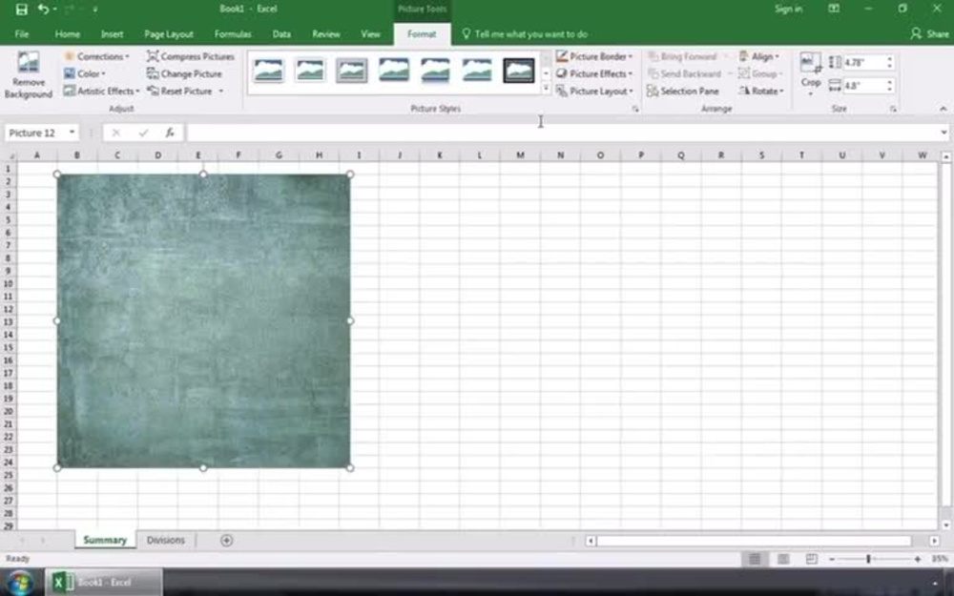Click Sign in
The height and width of the screenshot is (596, 954).
pyautogui.click(x=788, y=10)
